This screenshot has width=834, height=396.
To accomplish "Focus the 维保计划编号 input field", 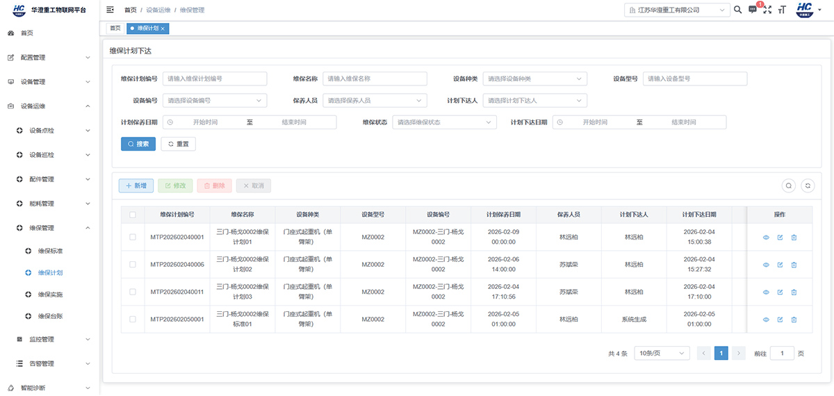I will tap(215, 79).
